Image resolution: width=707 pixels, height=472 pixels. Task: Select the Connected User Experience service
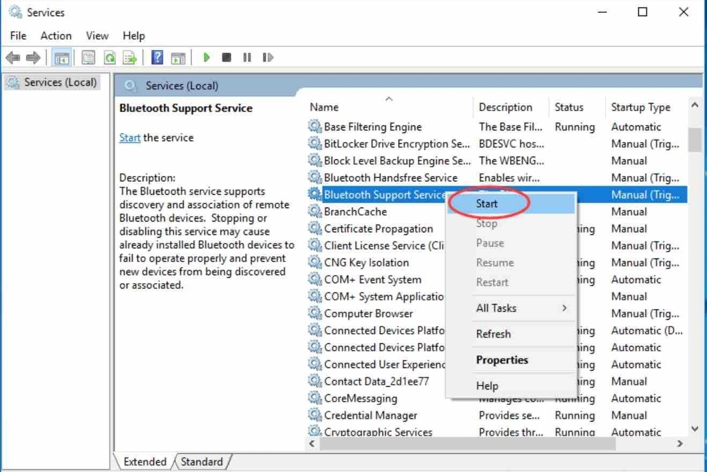click(384, 364)
